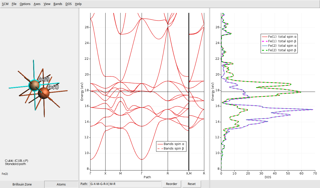The height and width of the screenshot is (188, 320).
Task: Click the Path input field
Action: pos(125,184)
